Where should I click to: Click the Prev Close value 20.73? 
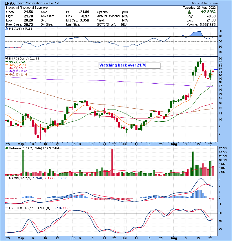tap(28, 25)
